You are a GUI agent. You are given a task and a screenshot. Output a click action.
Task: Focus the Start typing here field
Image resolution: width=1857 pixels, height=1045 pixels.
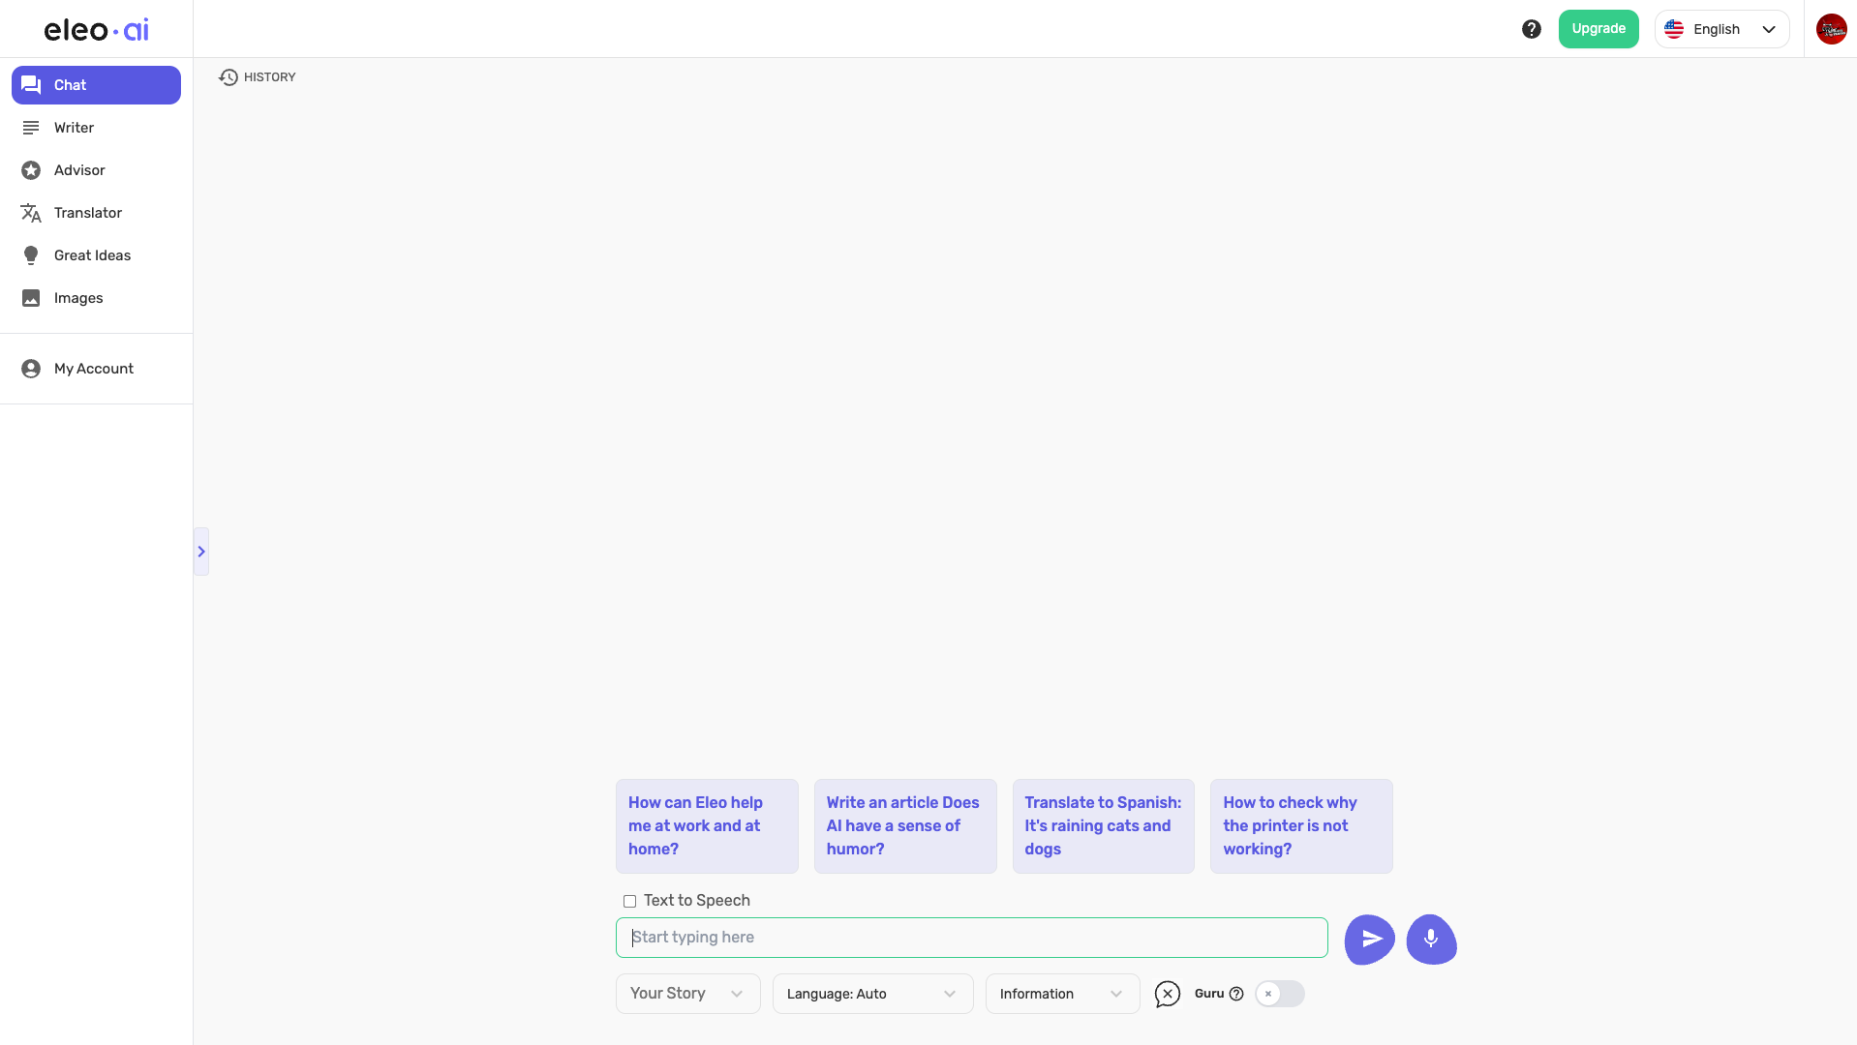pyautogui.click(x=971, y=938)
